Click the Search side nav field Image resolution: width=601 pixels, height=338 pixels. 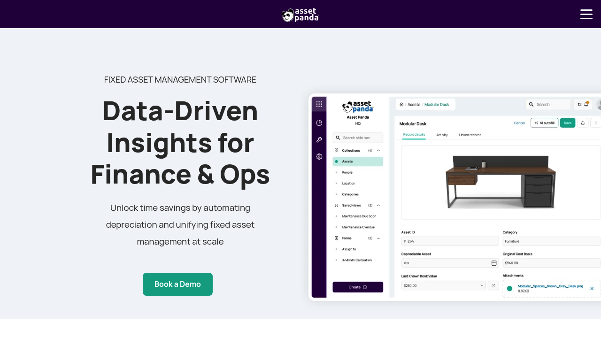358,138
